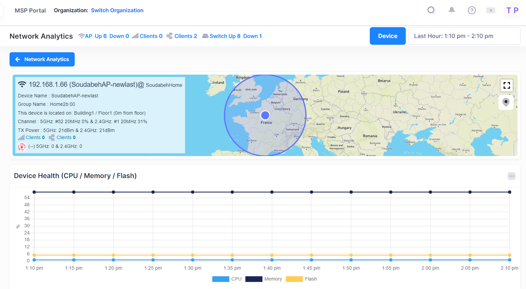Open the notifications bell icon
This screenshot has height=289, width=526.
pos(452,10)
